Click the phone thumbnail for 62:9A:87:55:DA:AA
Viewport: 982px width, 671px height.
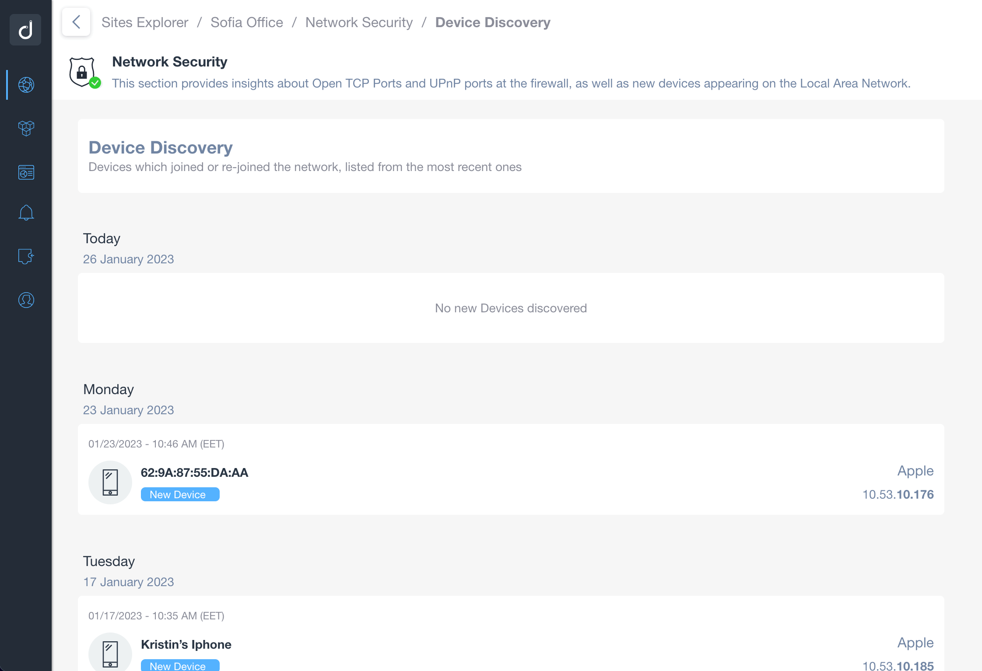[110, 482]
